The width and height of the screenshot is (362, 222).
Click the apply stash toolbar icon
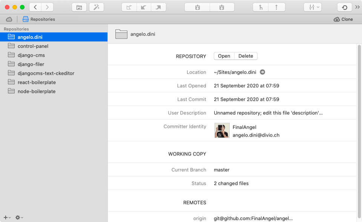[222, 7]
